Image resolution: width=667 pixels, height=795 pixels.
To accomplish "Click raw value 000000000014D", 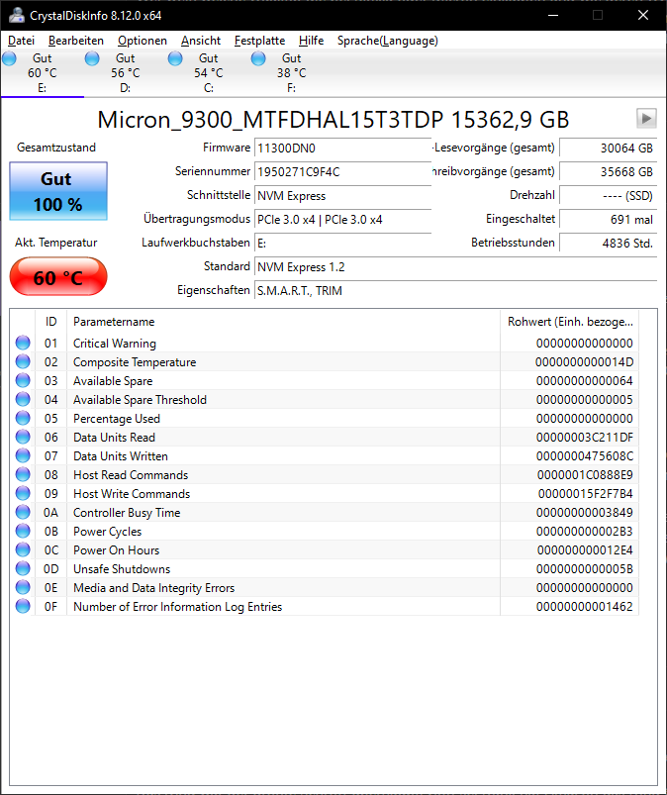I will [x=584, y=362].
